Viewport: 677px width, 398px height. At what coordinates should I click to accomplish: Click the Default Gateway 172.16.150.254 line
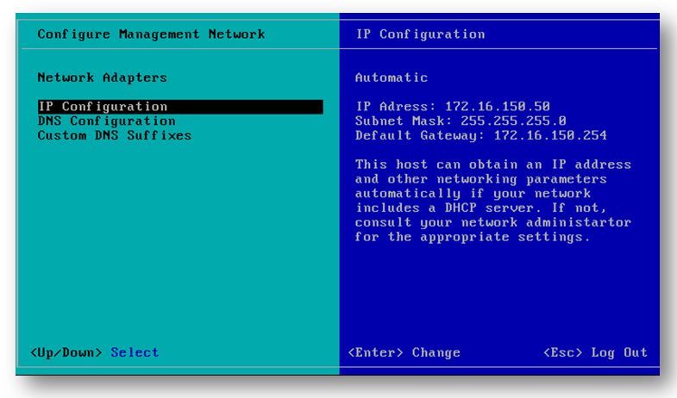[x=481, y=135]
